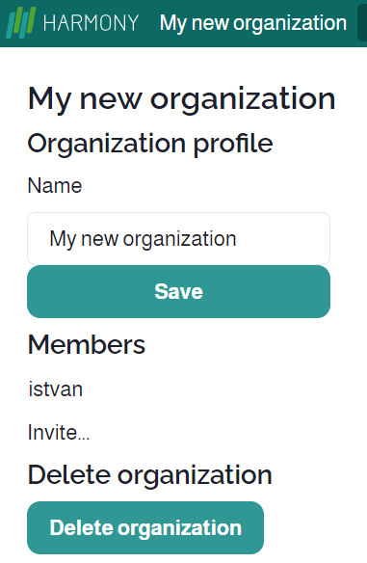Click the large My new organization page title
Screen dimensions: 367x563
click(x=181, y=99)
